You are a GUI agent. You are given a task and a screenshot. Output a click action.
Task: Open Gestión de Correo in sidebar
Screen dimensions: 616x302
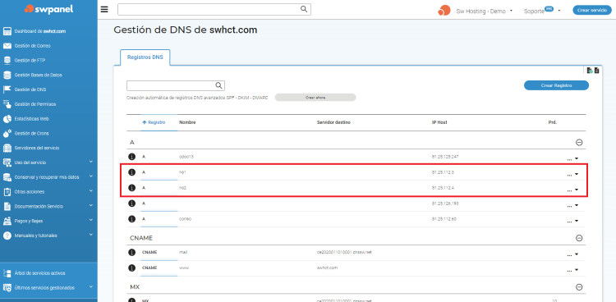pos(32,46)
